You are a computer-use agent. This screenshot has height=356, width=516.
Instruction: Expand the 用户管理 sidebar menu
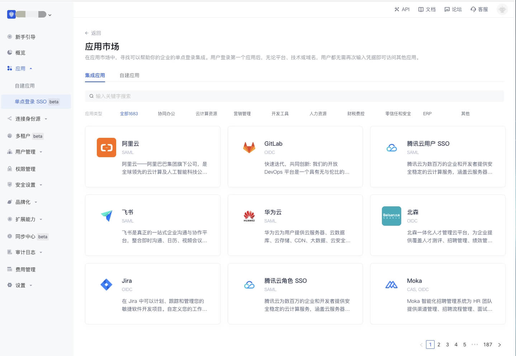point(41,152)
